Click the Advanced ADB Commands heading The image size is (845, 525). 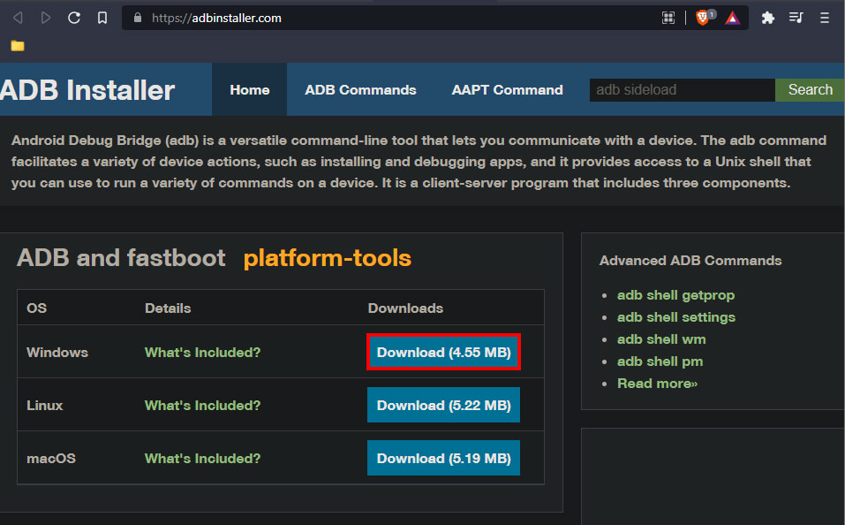click(690, 261)
